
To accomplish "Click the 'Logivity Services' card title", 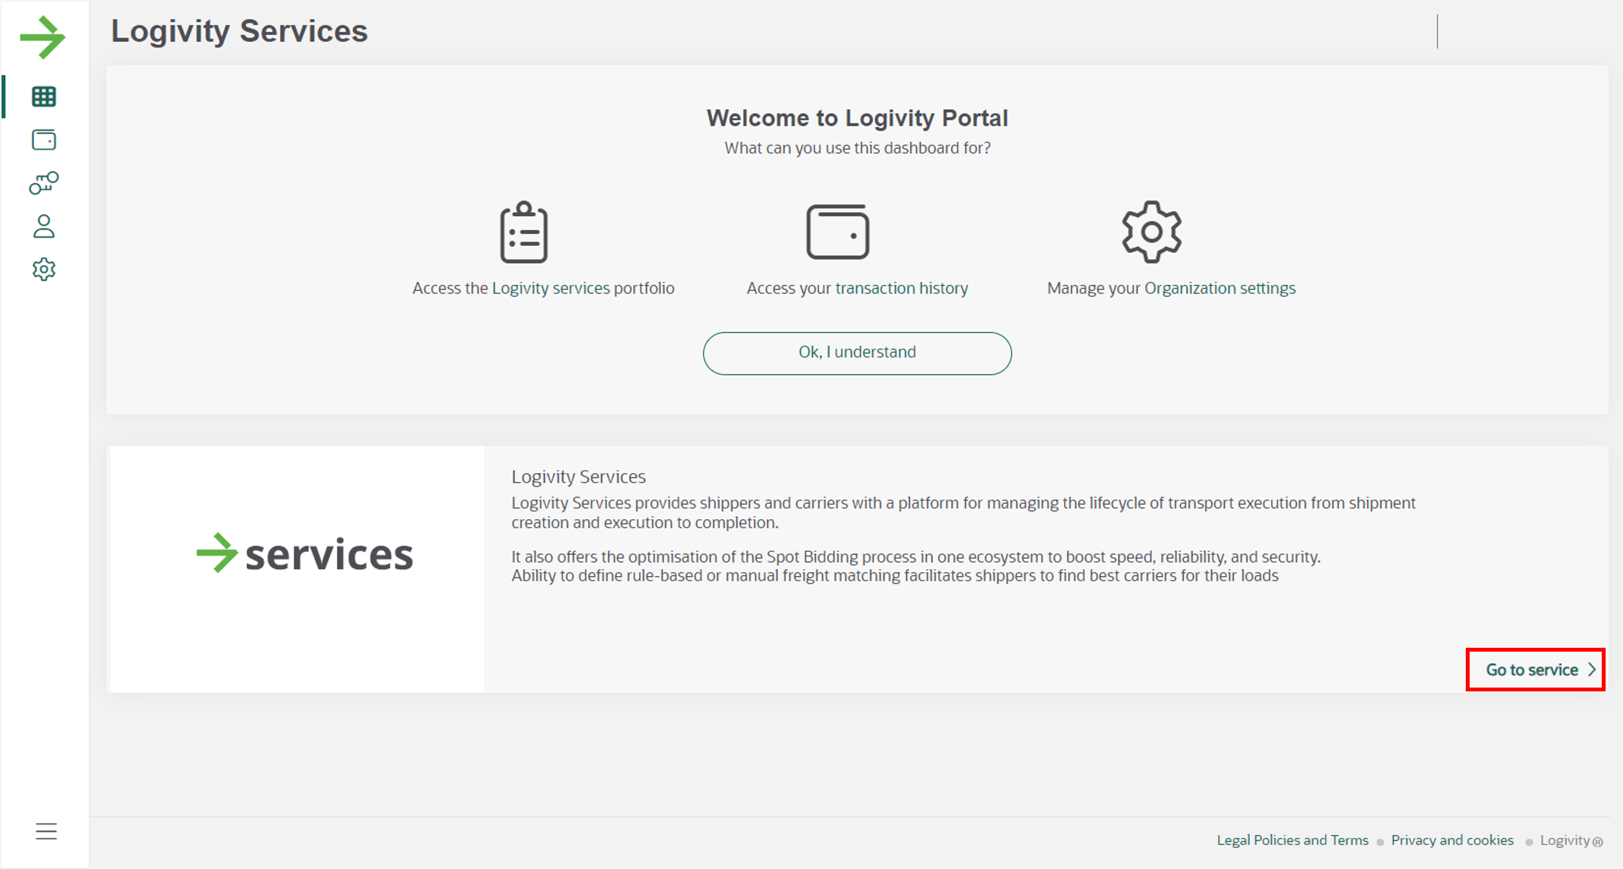I will [x=578, y=477].
